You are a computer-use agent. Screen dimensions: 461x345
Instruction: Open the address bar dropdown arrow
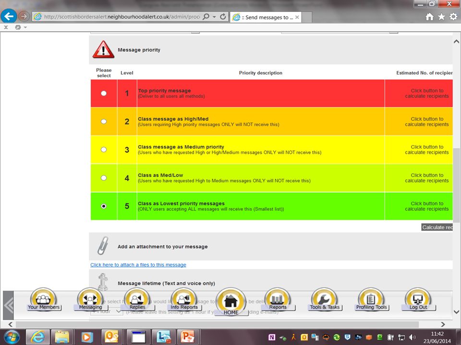(214, 17)
